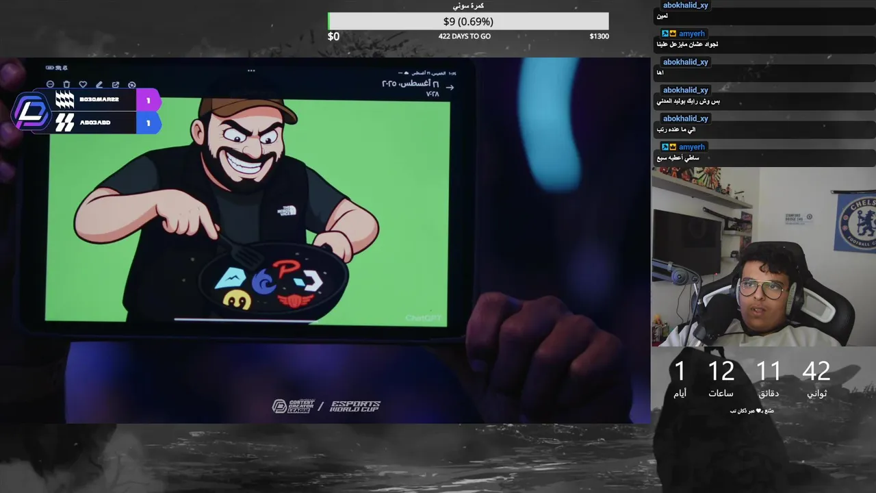Viewport: 876px width, 493px height.
Task: Tap the back arrow beside the date
Action: (450, 87)
